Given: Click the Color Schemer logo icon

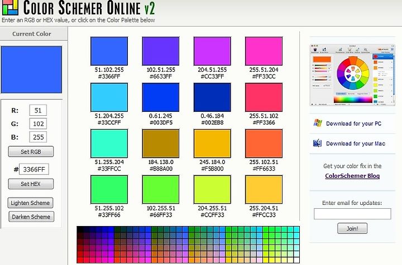Looking at the screenshot, I should [10, 7].
